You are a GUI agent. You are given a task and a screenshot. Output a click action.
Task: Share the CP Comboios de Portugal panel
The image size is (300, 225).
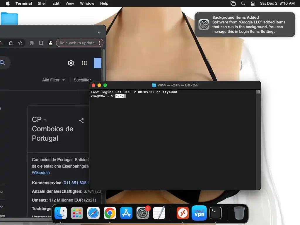coord(81,121)
